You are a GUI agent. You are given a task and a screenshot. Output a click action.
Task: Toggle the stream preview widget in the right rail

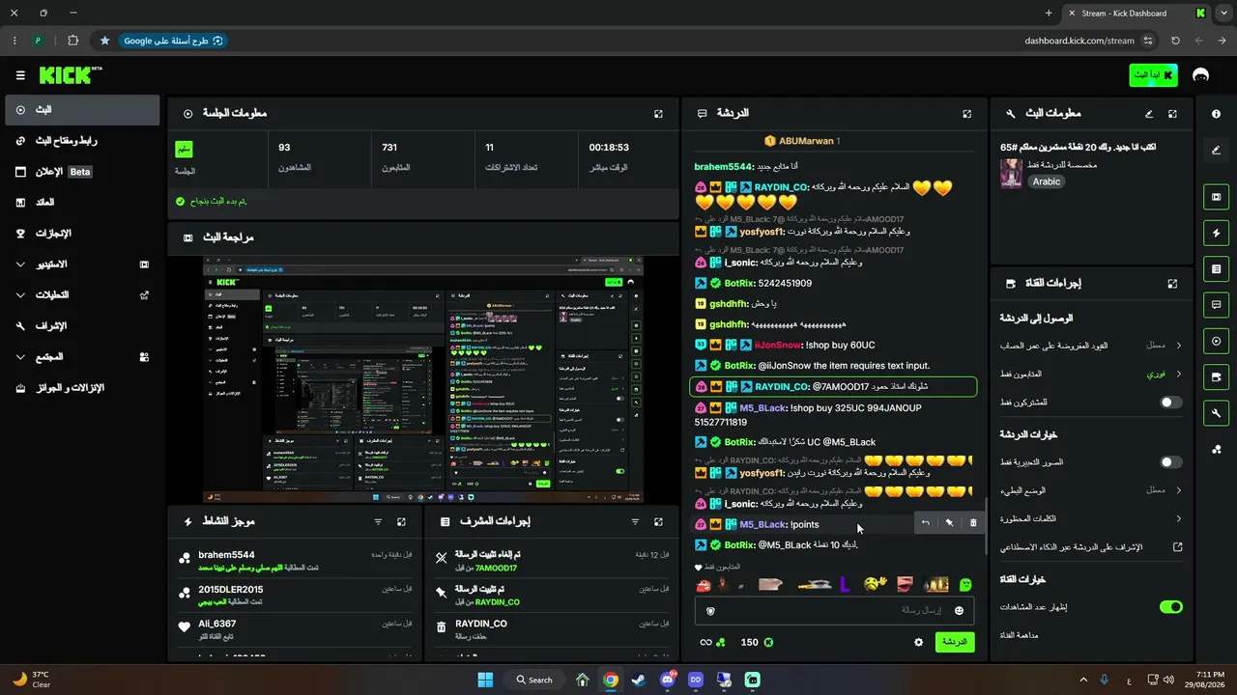pyautogui.click(x=1216, y=197)
